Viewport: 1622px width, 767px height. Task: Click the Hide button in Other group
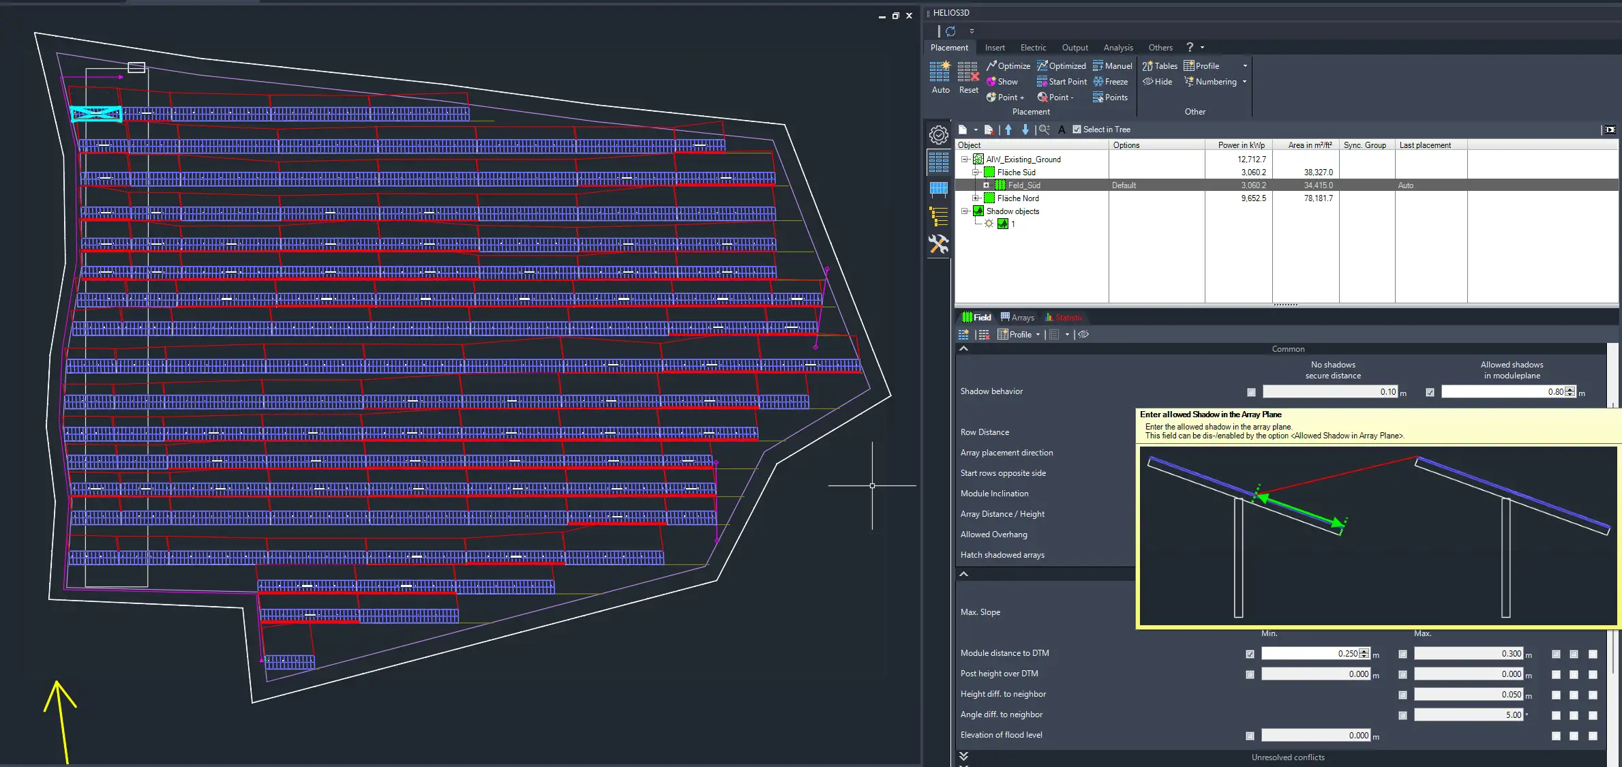click(1158, 82)
